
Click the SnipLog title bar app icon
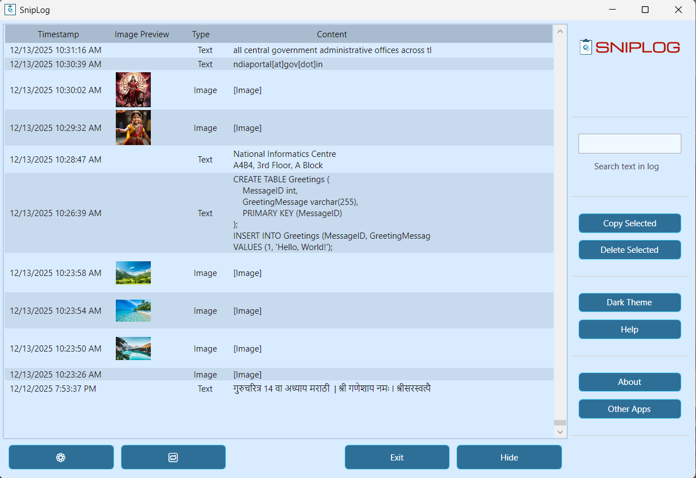(10, 10)
